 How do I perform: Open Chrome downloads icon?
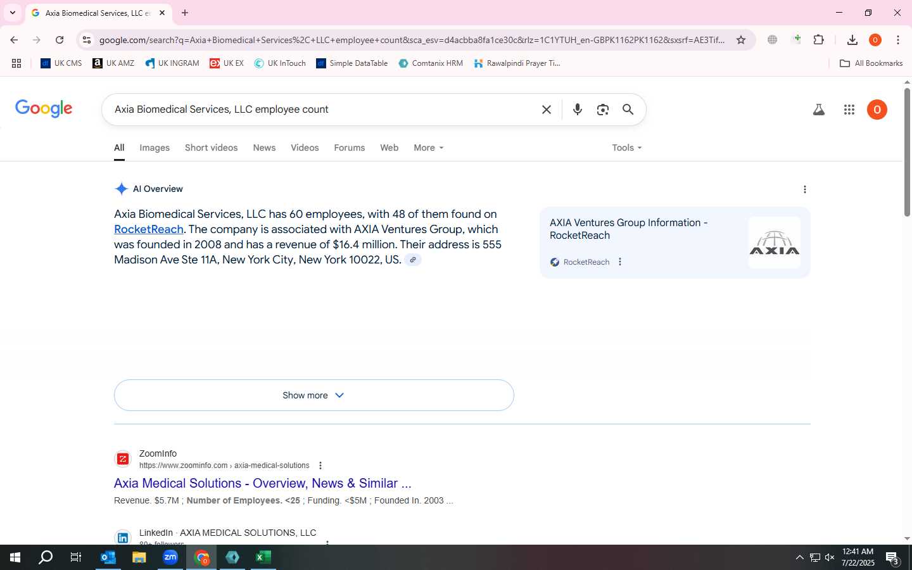852,40
